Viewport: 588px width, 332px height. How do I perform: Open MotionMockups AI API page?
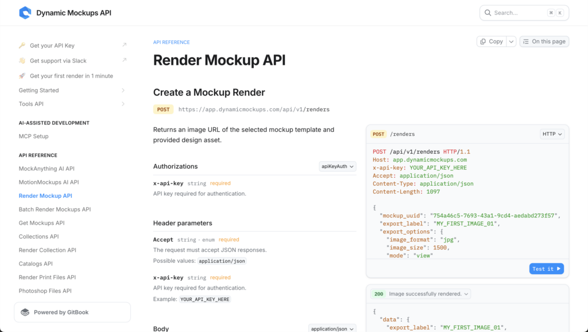point(49,182)
